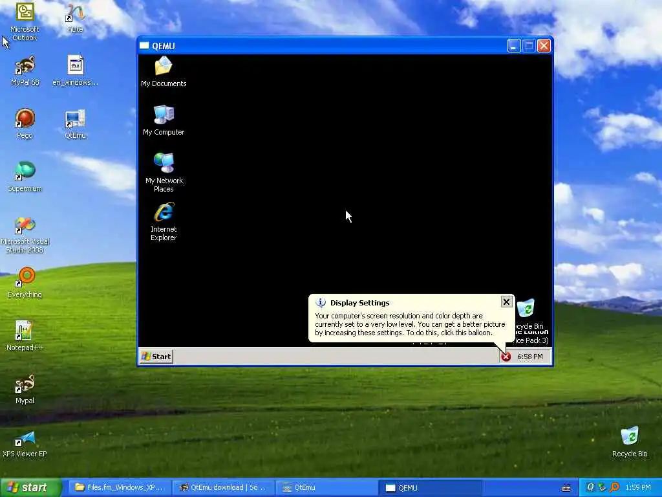Image resolution: width=662 pixels, height=497 pixels.
Task: Select the Mypal desktop shortcut
Action: point(25,390)
